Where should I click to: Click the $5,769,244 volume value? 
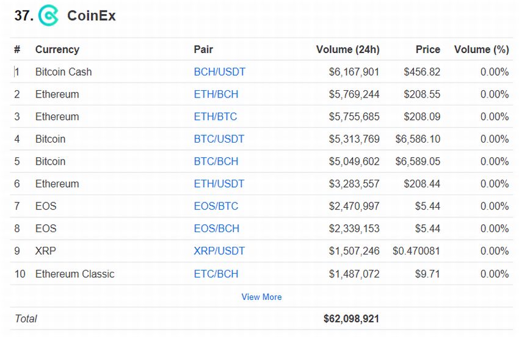tap(354, 94)
